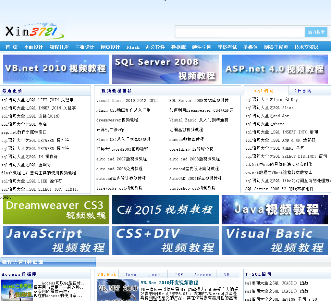Switch to the VB tab

point(227,275)
